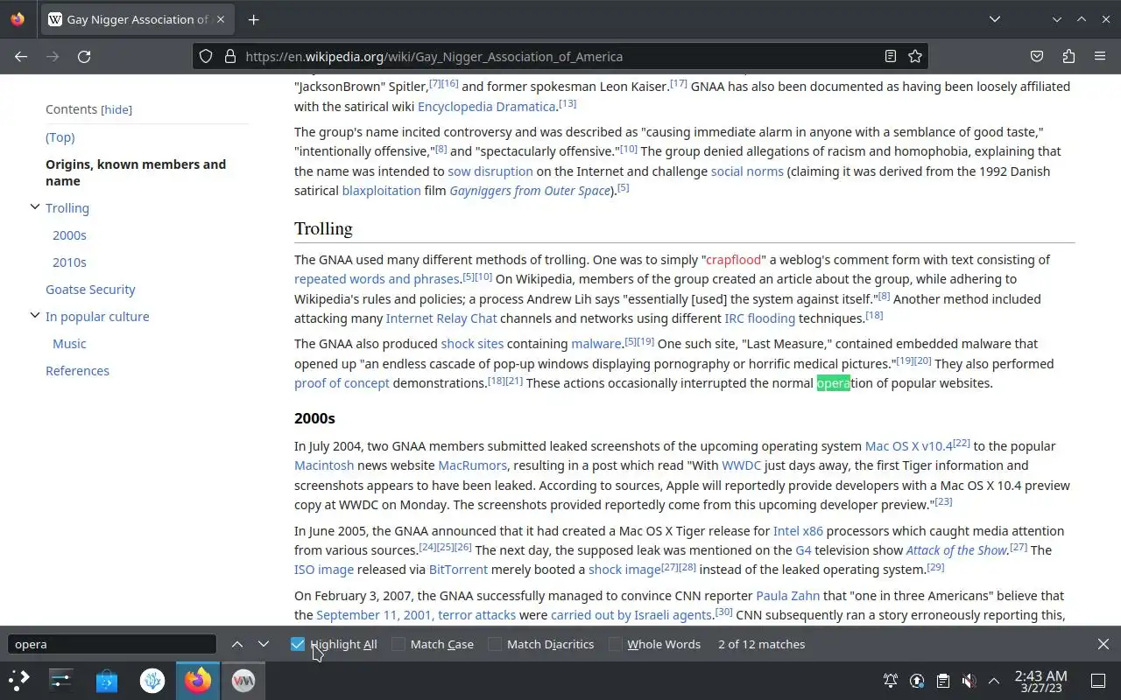Toggle reader view

point(891,56)
